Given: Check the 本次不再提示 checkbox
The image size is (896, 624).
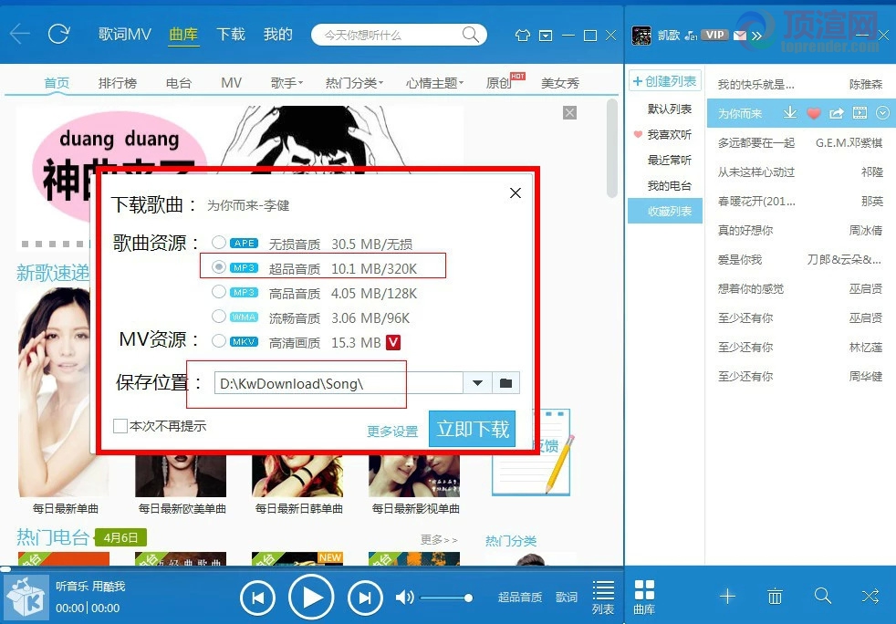Looking at the screenshot, I should click(120, 426).
